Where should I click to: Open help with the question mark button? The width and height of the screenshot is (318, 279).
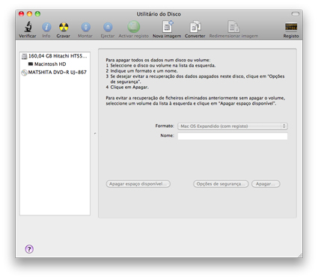29,249
